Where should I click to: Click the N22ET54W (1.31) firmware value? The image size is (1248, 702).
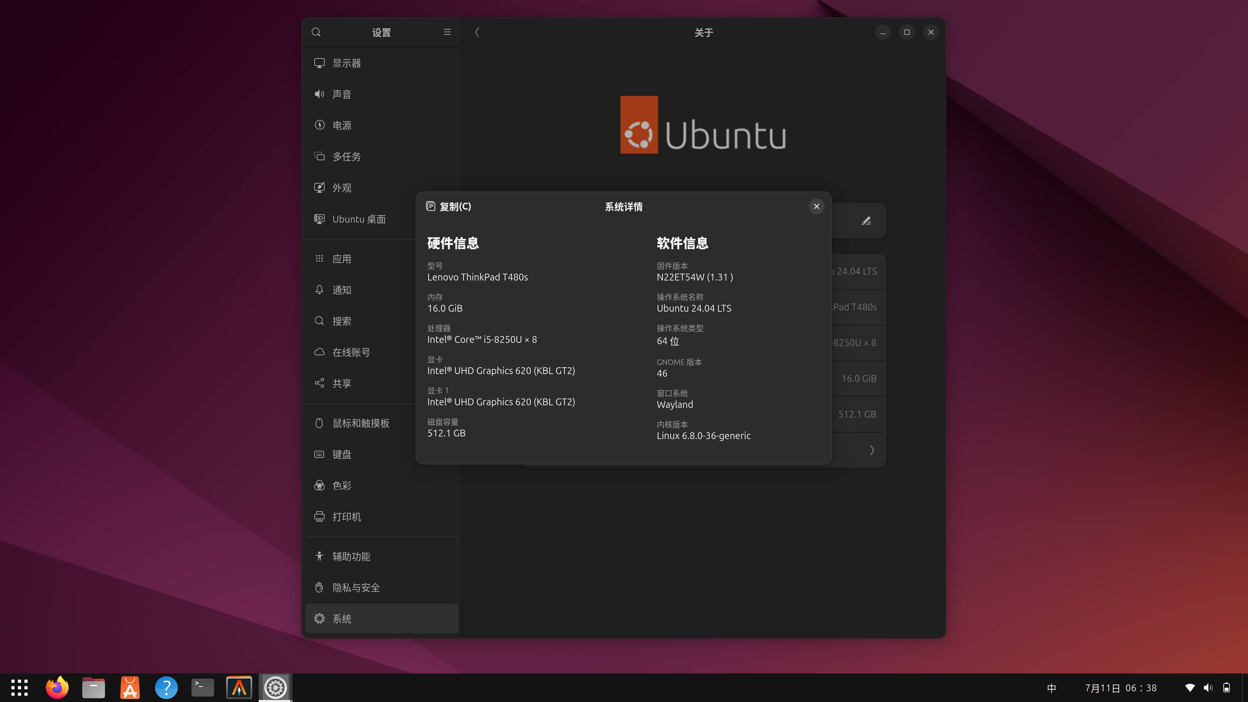tap(694, 277)
